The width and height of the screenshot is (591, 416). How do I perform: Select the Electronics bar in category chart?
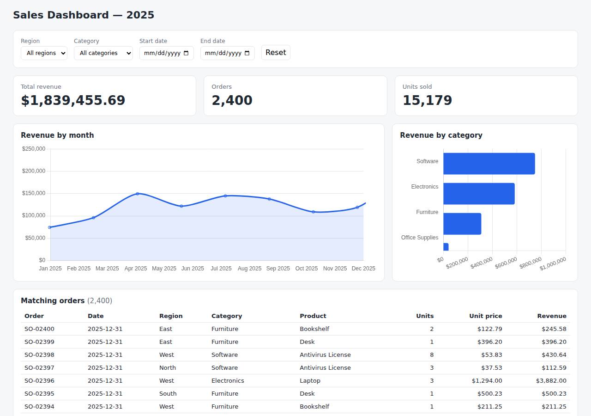(x=479, y=194)
